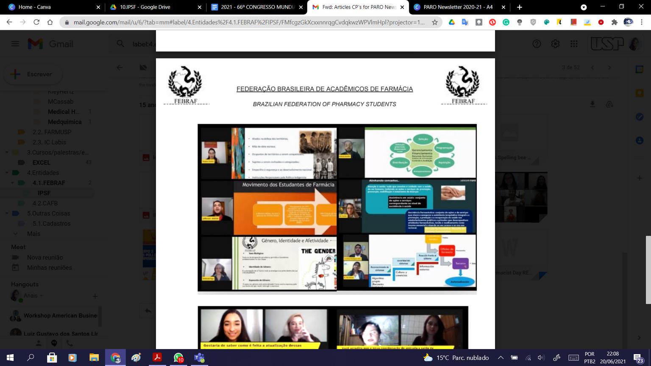Show the newer conversation with the left arrow
Image resolution: width=651 pixels, height=366 pixels.
pyautogui.click(x=593, y=67)
